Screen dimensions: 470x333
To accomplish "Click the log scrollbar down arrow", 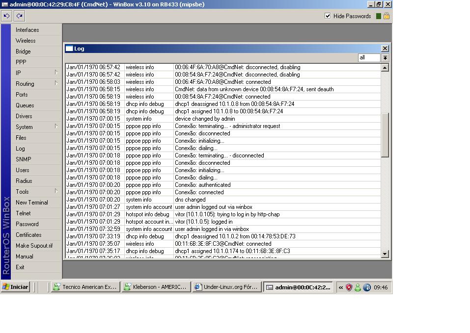I will click(385, 254).
